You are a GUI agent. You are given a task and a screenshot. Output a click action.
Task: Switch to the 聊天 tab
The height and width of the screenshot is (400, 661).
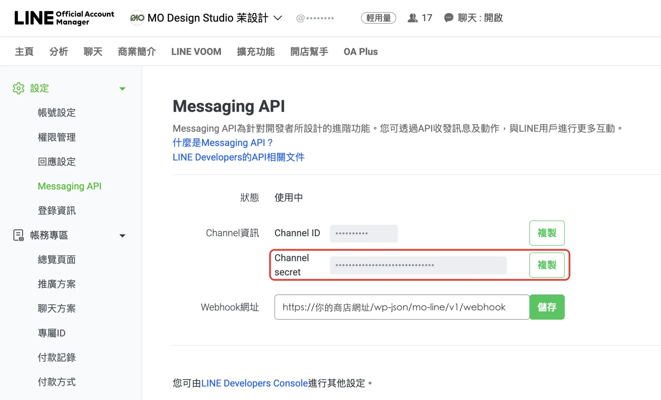(93, 52)
